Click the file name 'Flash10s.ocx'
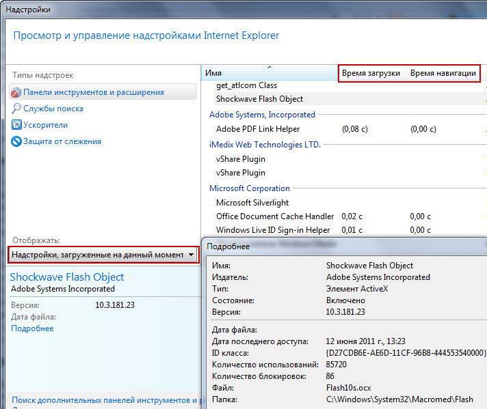Image resolution: width=487 pixels, height=409 pixels. 348,388
